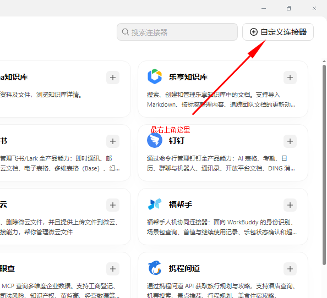The width and height of the screenshot is (327, 298).
Task: Select the 携程问道 card title
Action: (x=184, y=268)
